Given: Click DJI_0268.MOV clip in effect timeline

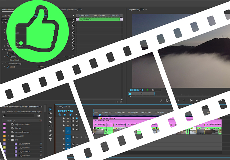Looking at the screenshot, I should [99, 19].
